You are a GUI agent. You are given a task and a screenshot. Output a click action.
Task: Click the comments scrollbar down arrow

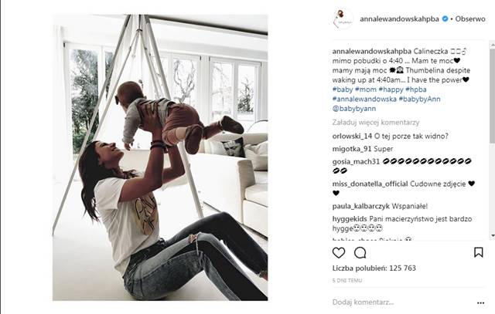(x=493, y=235)
